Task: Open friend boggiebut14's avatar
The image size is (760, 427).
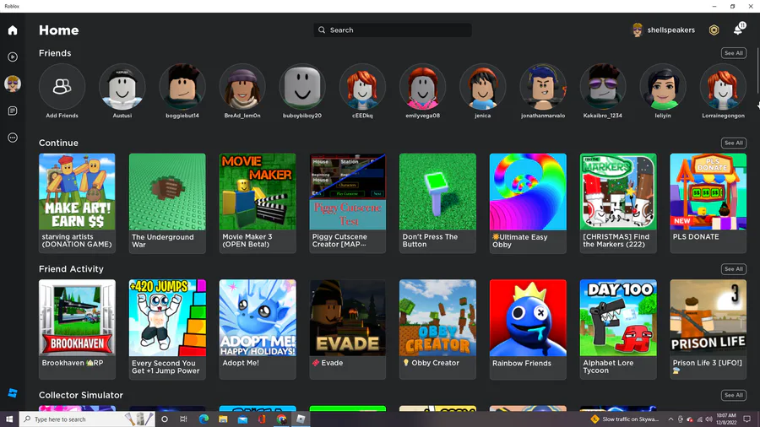Action: pyautogui.click(x=182, y=87)
